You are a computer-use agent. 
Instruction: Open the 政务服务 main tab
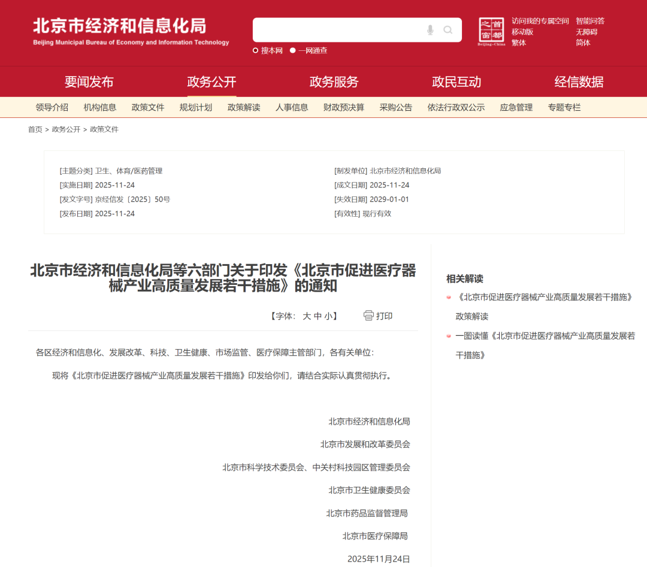(x=334, y=81)
